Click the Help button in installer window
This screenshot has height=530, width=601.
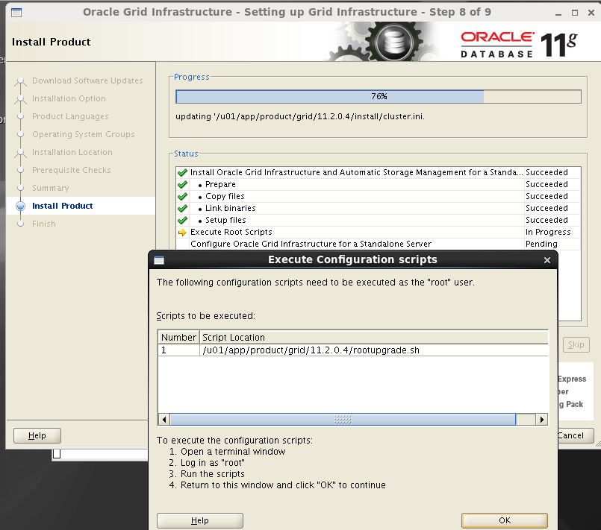coord(37,435)
